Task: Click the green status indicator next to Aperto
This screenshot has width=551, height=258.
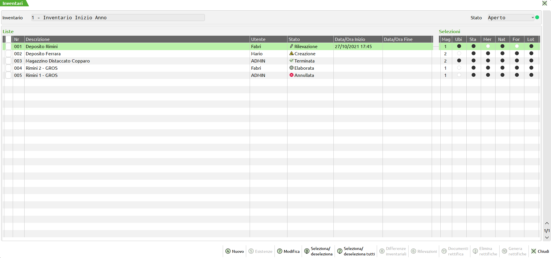Action: (x=537, y=17)
